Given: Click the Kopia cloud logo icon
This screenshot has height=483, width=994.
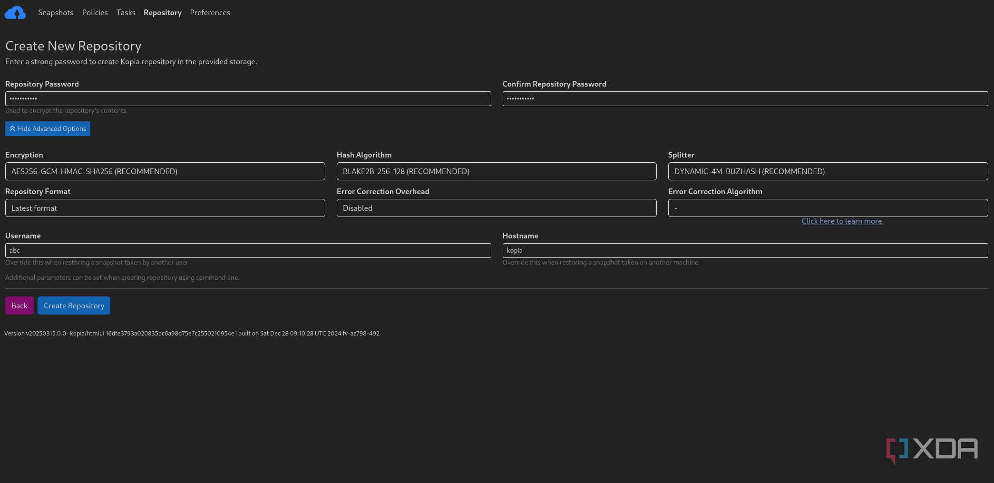Looking at the screenshot, I should [15, 13].
